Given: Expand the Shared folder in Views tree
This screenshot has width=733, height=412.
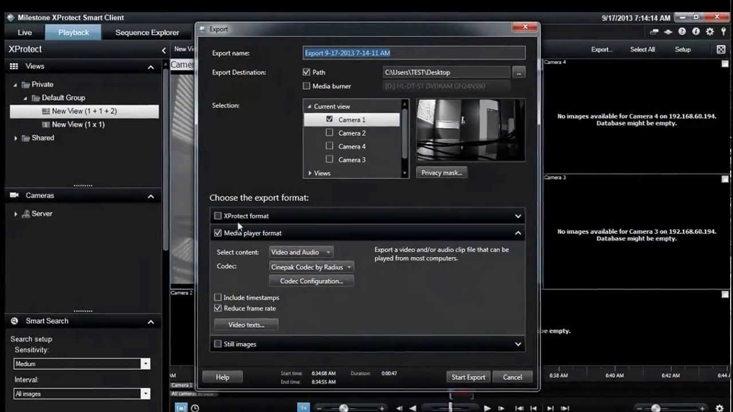Looking at the screenshot, I should (x=15, y=138).
